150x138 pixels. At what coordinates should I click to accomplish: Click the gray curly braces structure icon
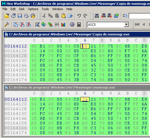57,25
